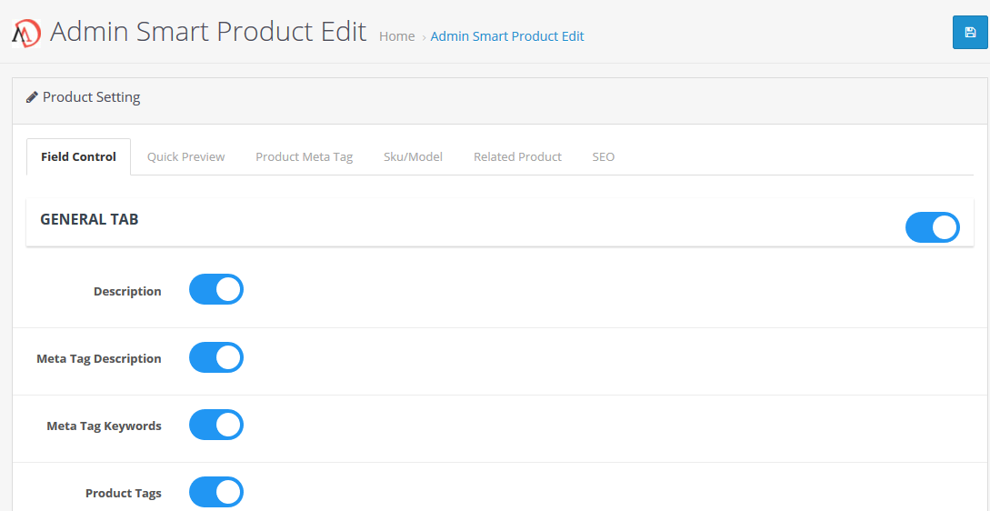Image resolution: width=990 pixels, height=511 pixels.
Task: Click the GENERAL TAB section header
Action: pyautogui.click(x=89, y=219)
